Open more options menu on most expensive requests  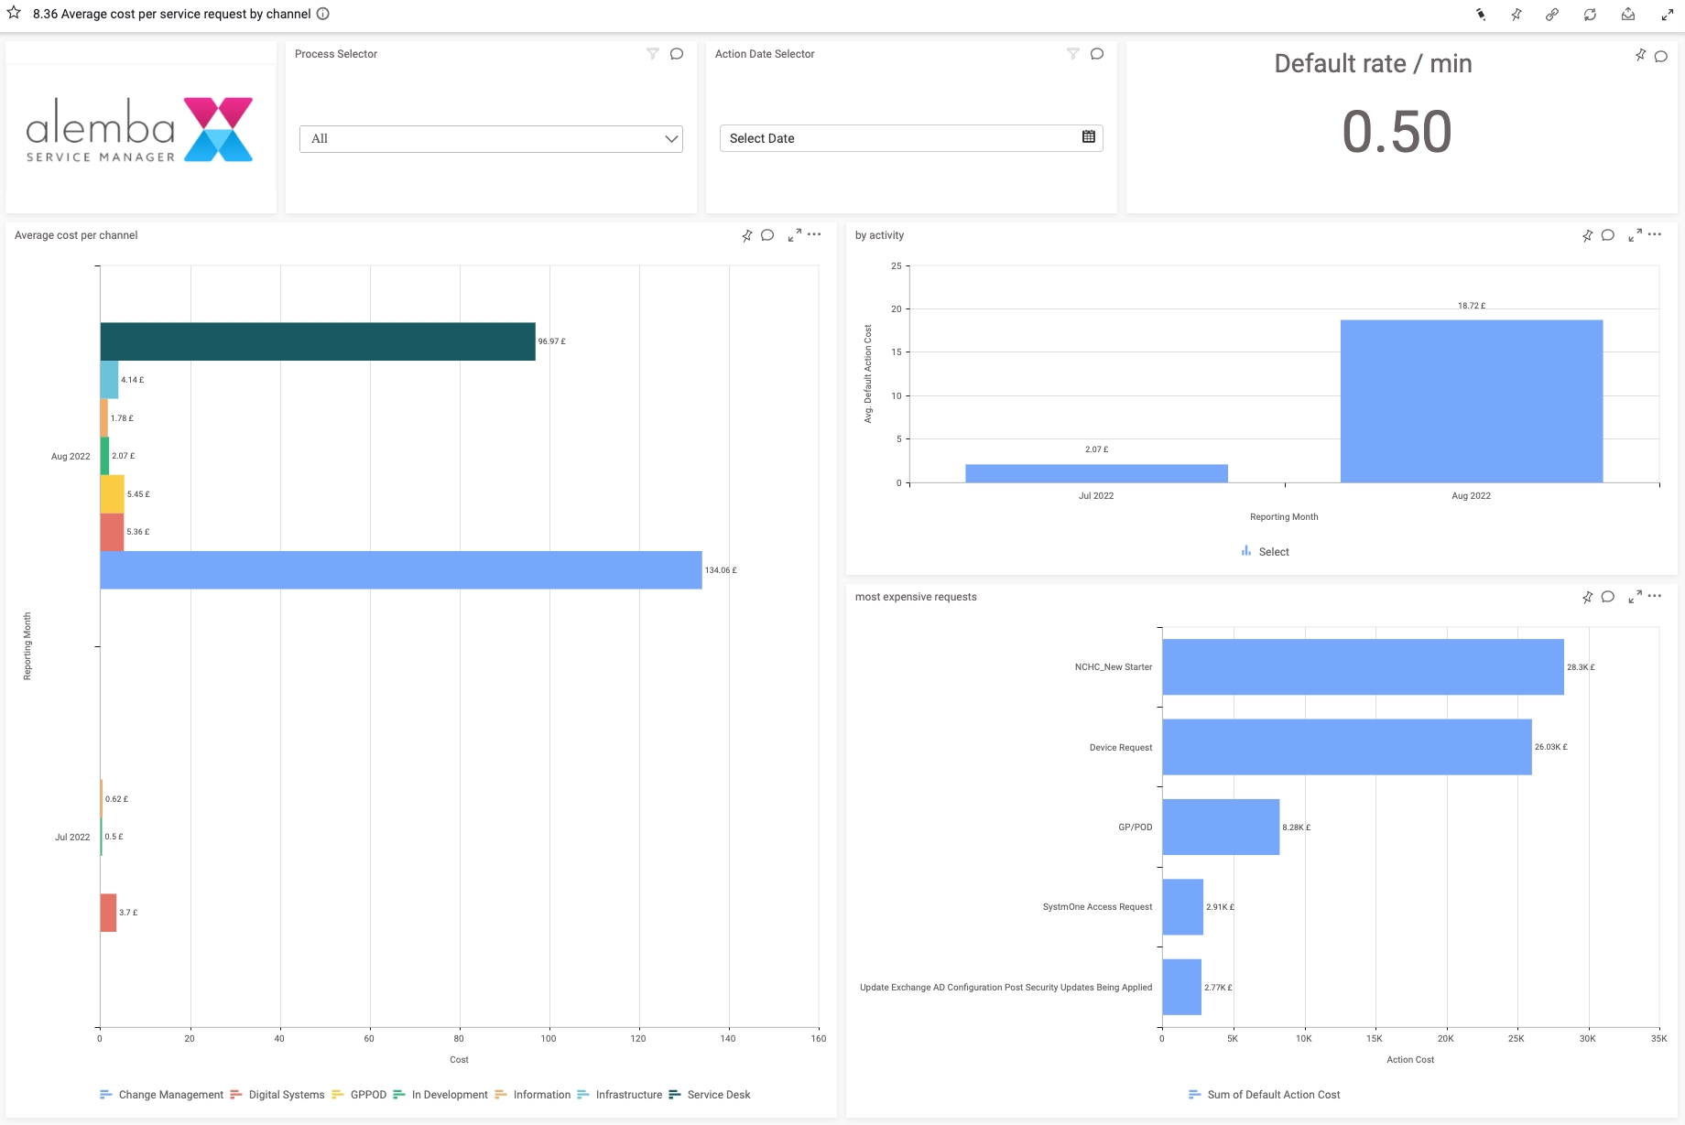pos(1655,596)
